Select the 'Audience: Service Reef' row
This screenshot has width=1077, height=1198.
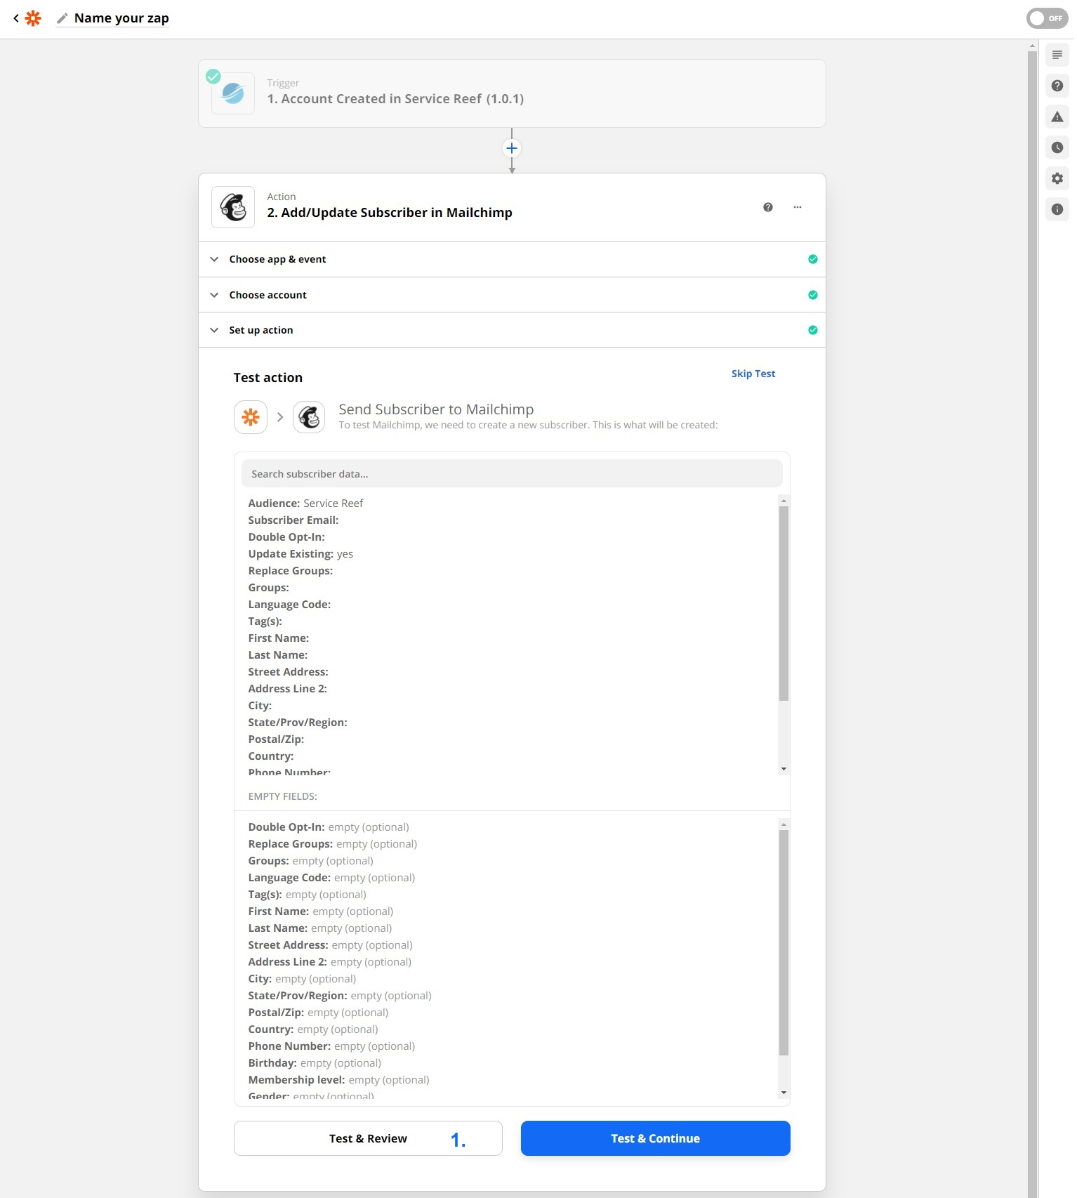point(305,503)
